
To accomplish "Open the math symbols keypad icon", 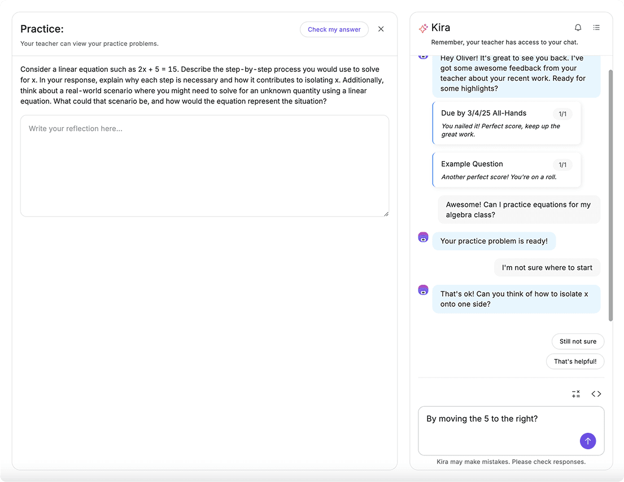I will click(576, 394).
